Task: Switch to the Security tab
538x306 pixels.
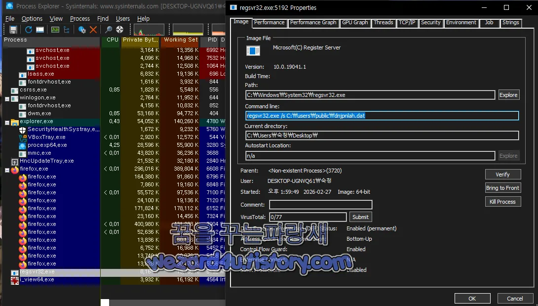Action: (430, 23)
